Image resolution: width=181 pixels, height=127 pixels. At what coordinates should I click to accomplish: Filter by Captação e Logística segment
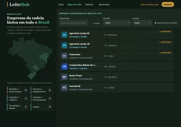pos(18,98)
